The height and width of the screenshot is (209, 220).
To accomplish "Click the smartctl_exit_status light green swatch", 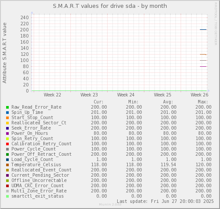I will click(7, 196).
